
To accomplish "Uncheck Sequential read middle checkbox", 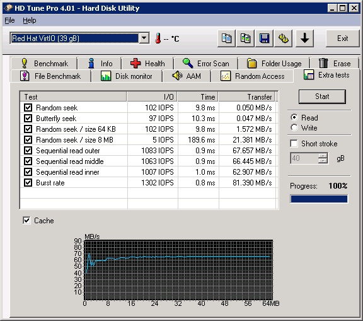I will click(x=28, y=161).
